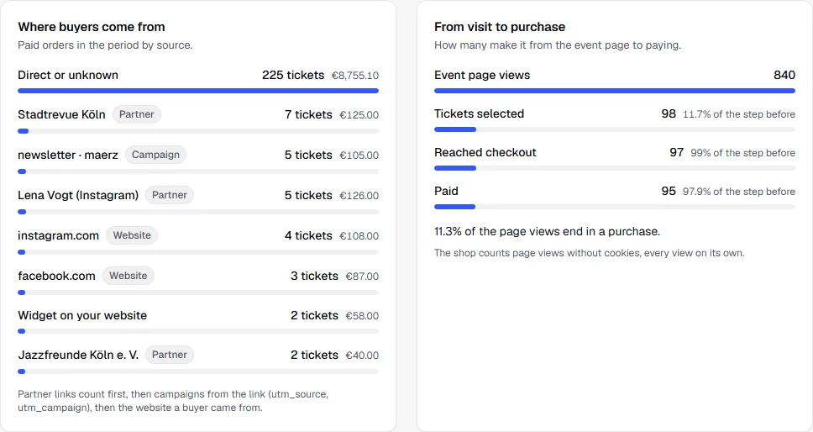Click the Paid progress bar
This screenshot has width=813, height=432.
coord(615,207)
